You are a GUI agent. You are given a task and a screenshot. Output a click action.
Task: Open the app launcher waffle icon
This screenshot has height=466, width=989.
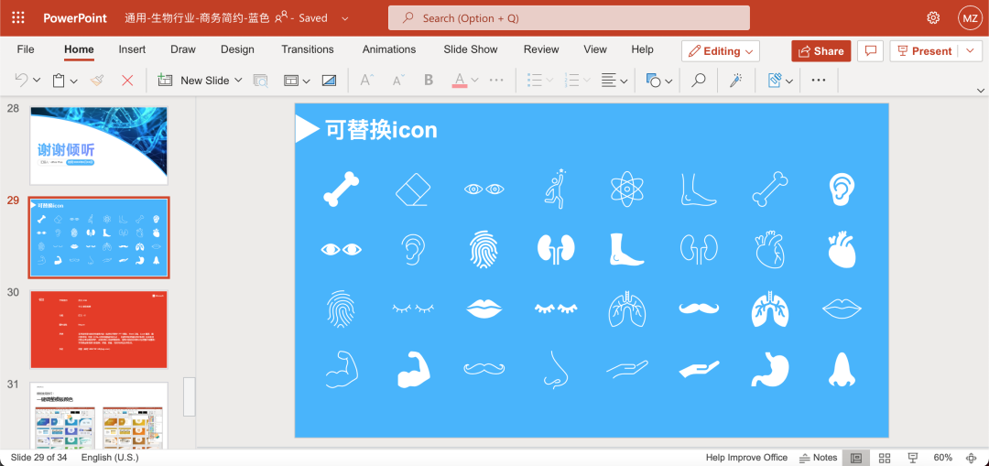coord(18,17)
